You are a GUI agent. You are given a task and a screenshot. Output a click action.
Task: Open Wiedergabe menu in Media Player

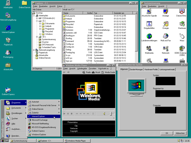click(82, 69)
